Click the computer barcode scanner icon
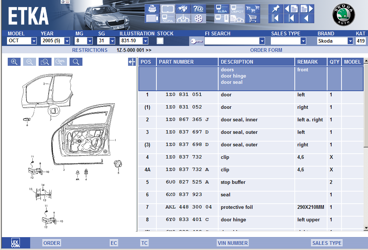 pos(222,18)
